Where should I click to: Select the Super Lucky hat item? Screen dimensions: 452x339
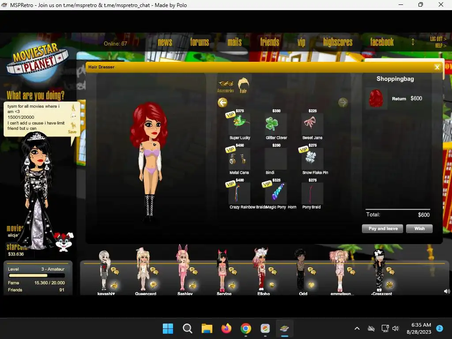(240, 124)
